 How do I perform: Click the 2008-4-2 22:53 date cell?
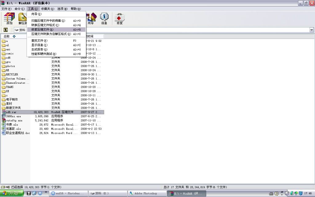point(91,129)
